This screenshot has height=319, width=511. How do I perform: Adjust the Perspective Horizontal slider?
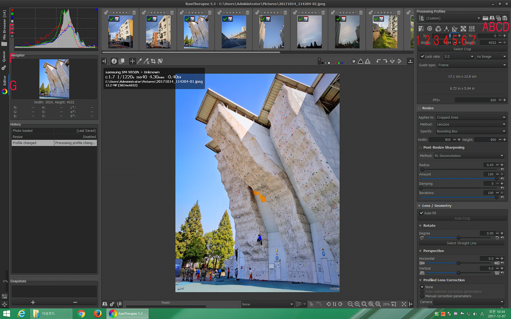click(x=459, y=263)
